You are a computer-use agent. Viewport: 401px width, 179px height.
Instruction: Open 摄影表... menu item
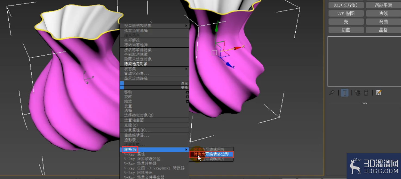pyautogui.click(x=154, y=140)
